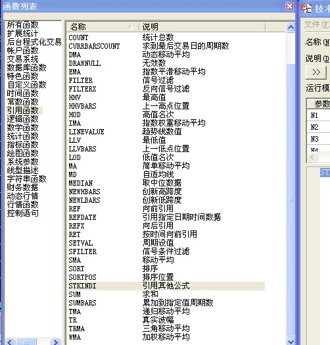
Task: Click function list scroll up arrow
Action: [291, 27]
